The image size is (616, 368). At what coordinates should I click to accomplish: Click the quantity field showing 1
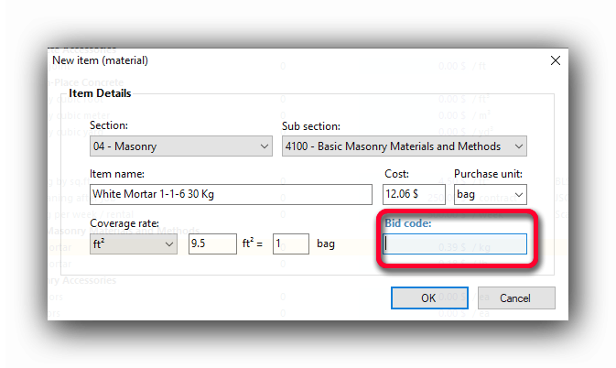pos(290,244)
